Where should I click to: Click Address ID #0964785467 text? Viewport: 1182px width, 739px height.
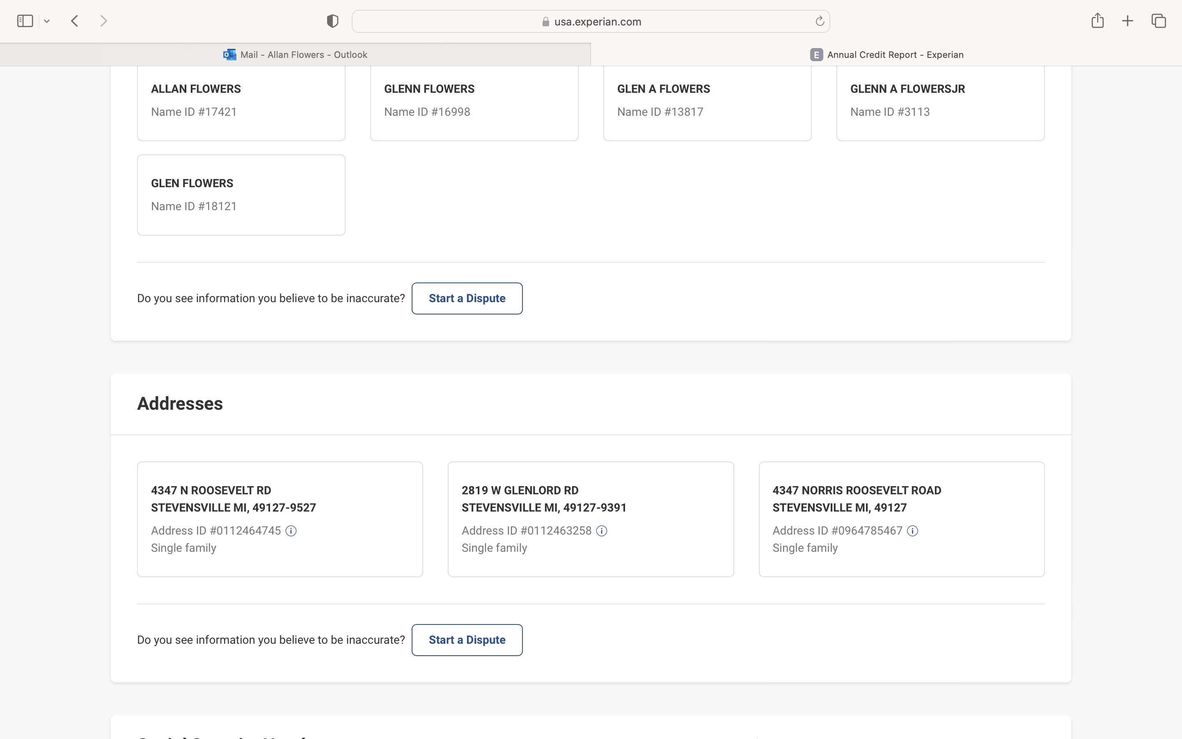pyautogui.click(x=837, y=531)
